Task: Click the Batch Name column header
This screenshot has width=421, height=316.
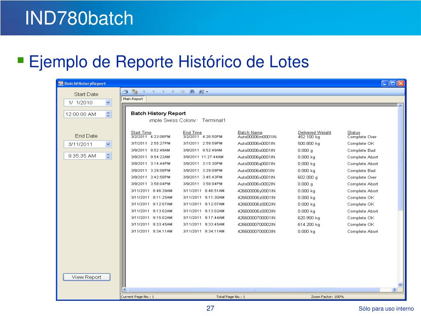Action: click(250, 132)
